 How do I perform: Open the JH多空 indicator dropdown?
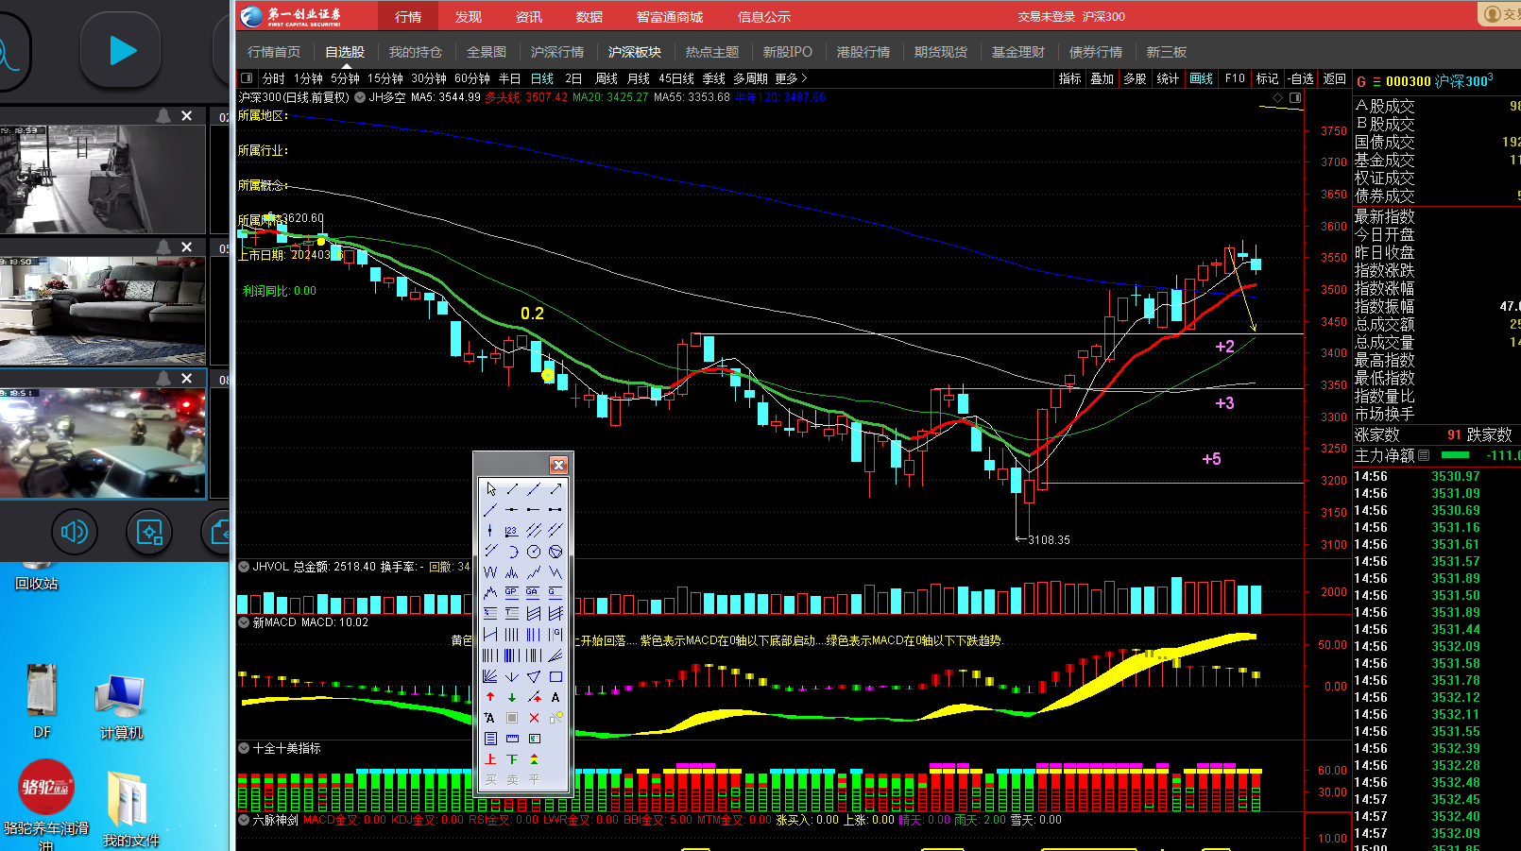(x=360, y=97)
